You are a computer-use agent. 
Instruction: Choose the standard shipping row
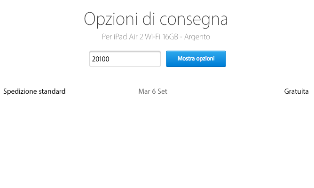coord(34,91)
